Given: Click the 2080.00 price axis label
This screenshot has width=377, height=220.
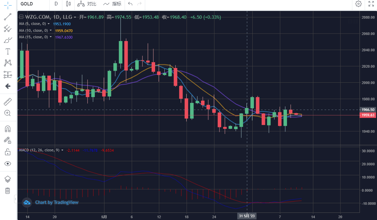Looking at the screenshot, I should click(368, 17).
